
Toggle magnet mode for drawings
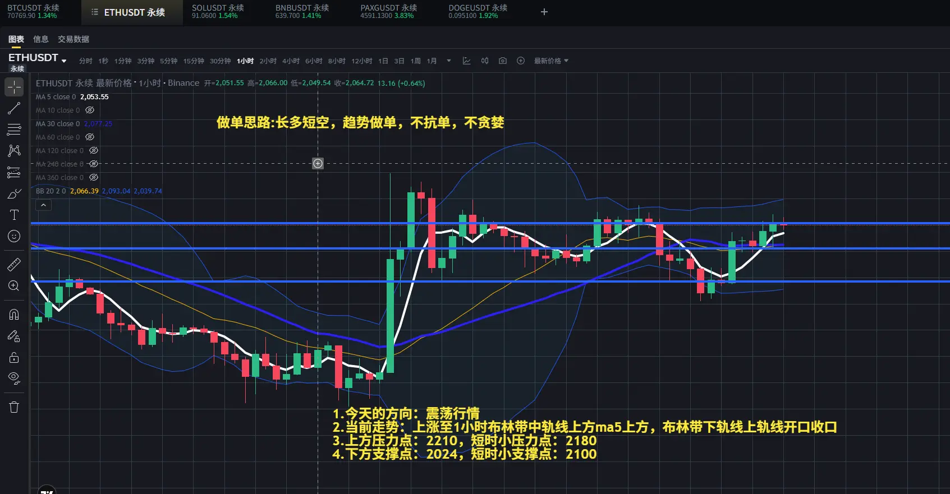tap(14, 315)
